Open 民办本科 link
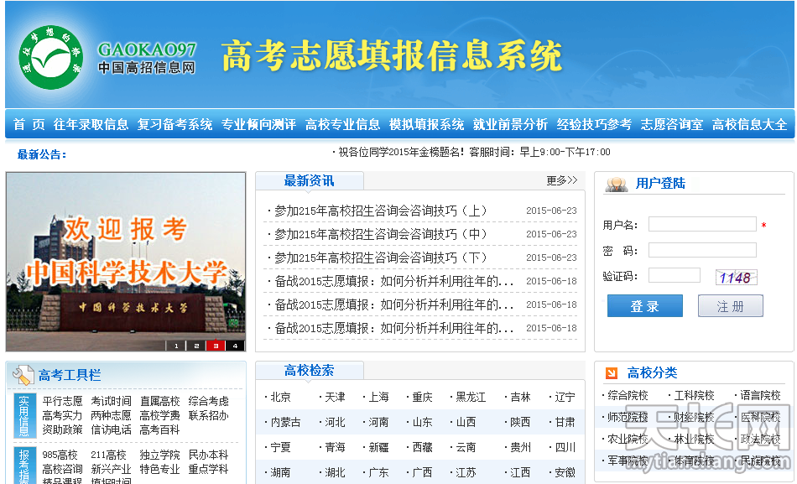This screenshot has width=797, height=484. pyautogui.click(x=209, y=455)
